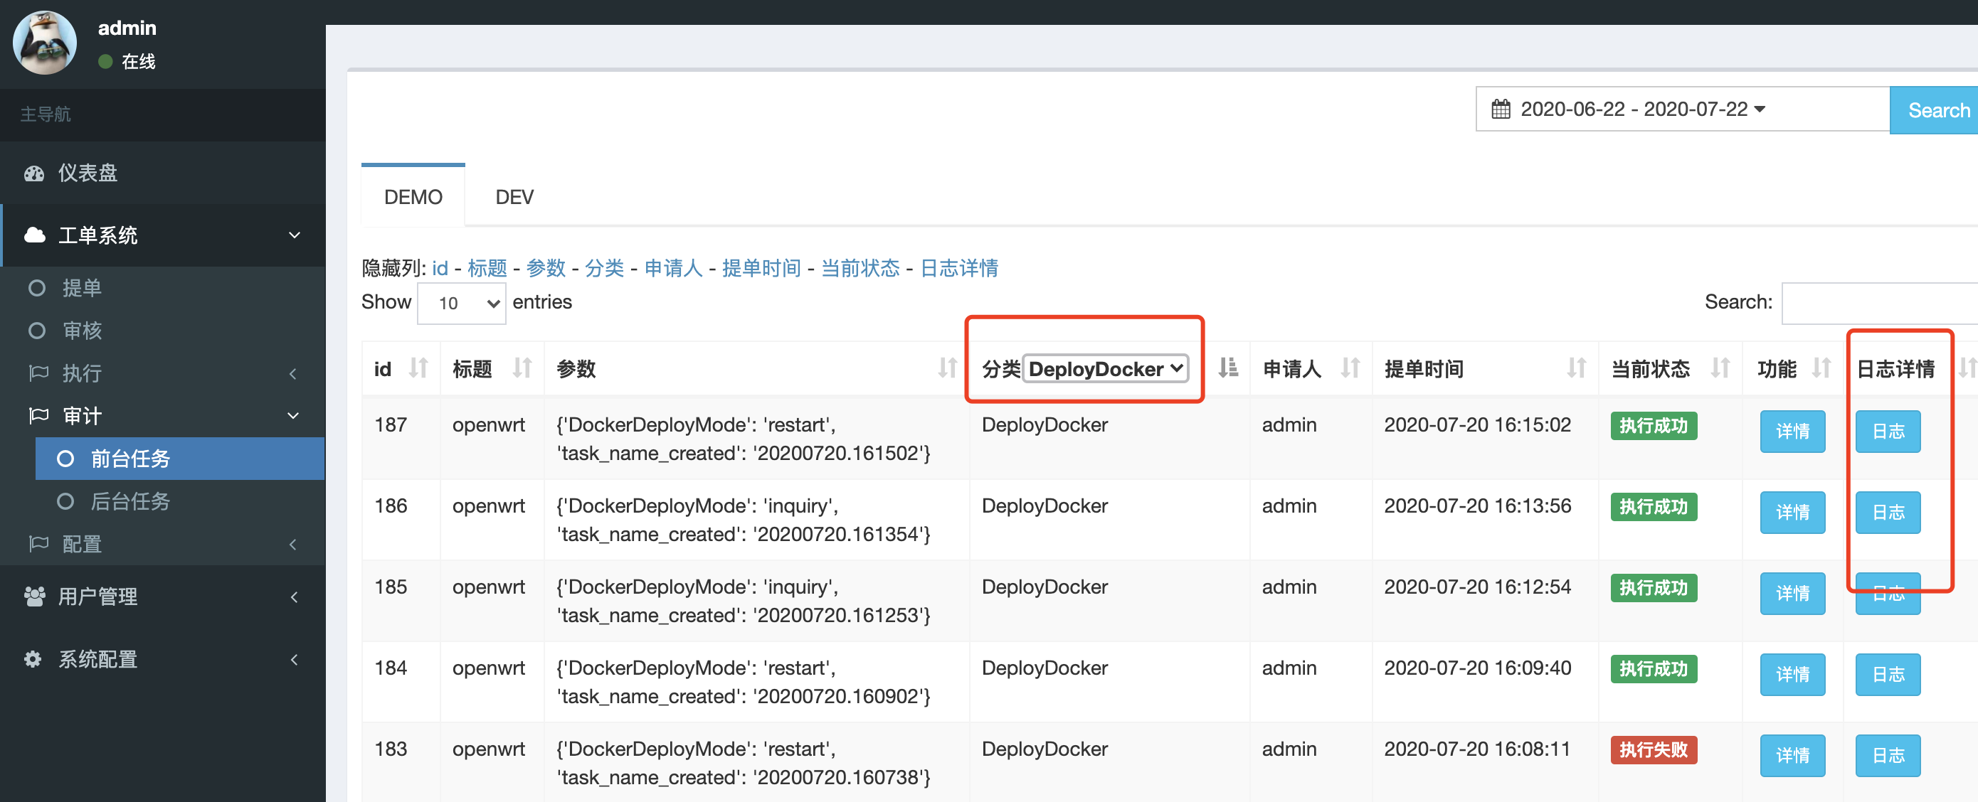
Task: Toggle hiding the id column link
Action: pyautogui.click(x=440, y=268)
